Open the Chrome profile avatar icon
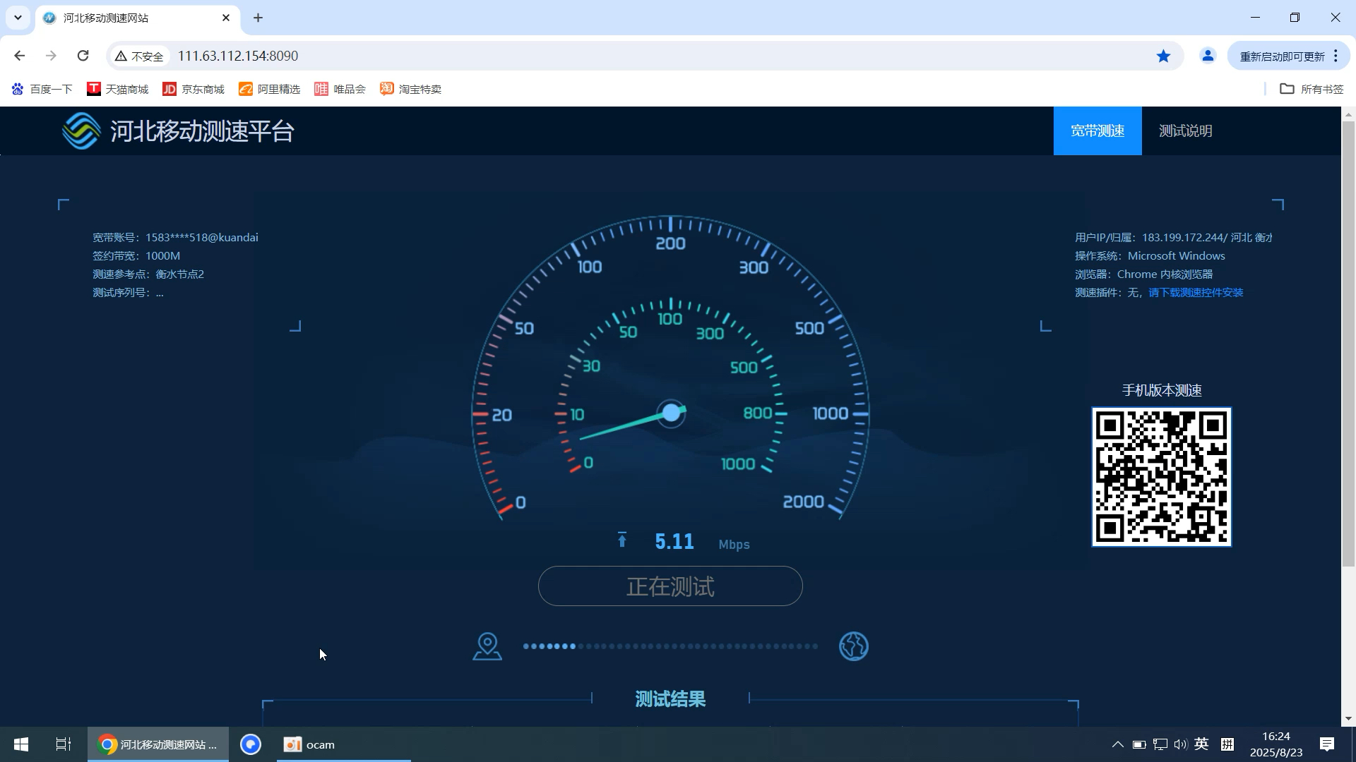The width and height of the screenshot is (1356, 762). coord(1208,56)
